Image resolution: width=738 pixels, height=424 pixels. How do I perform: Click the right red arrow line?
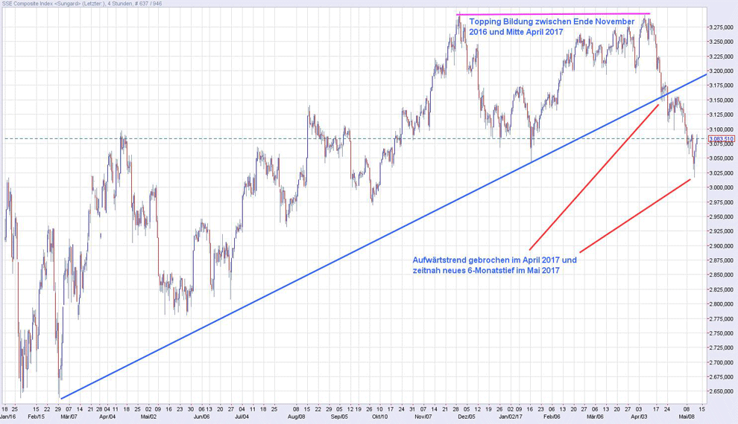point(634,215)
